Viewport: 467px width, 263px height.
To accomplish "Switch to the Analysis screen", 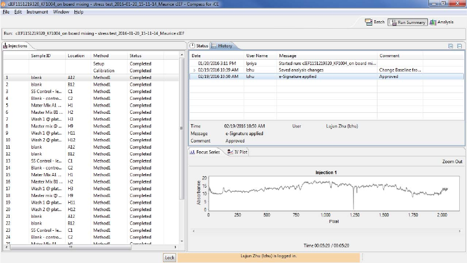I will pyautogui.click(x=441, y=22).
